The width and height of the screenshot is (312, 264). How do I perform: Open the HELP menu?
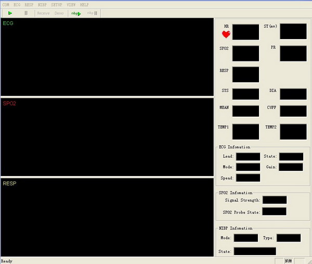pyautogui.click(x=84, y=4)
